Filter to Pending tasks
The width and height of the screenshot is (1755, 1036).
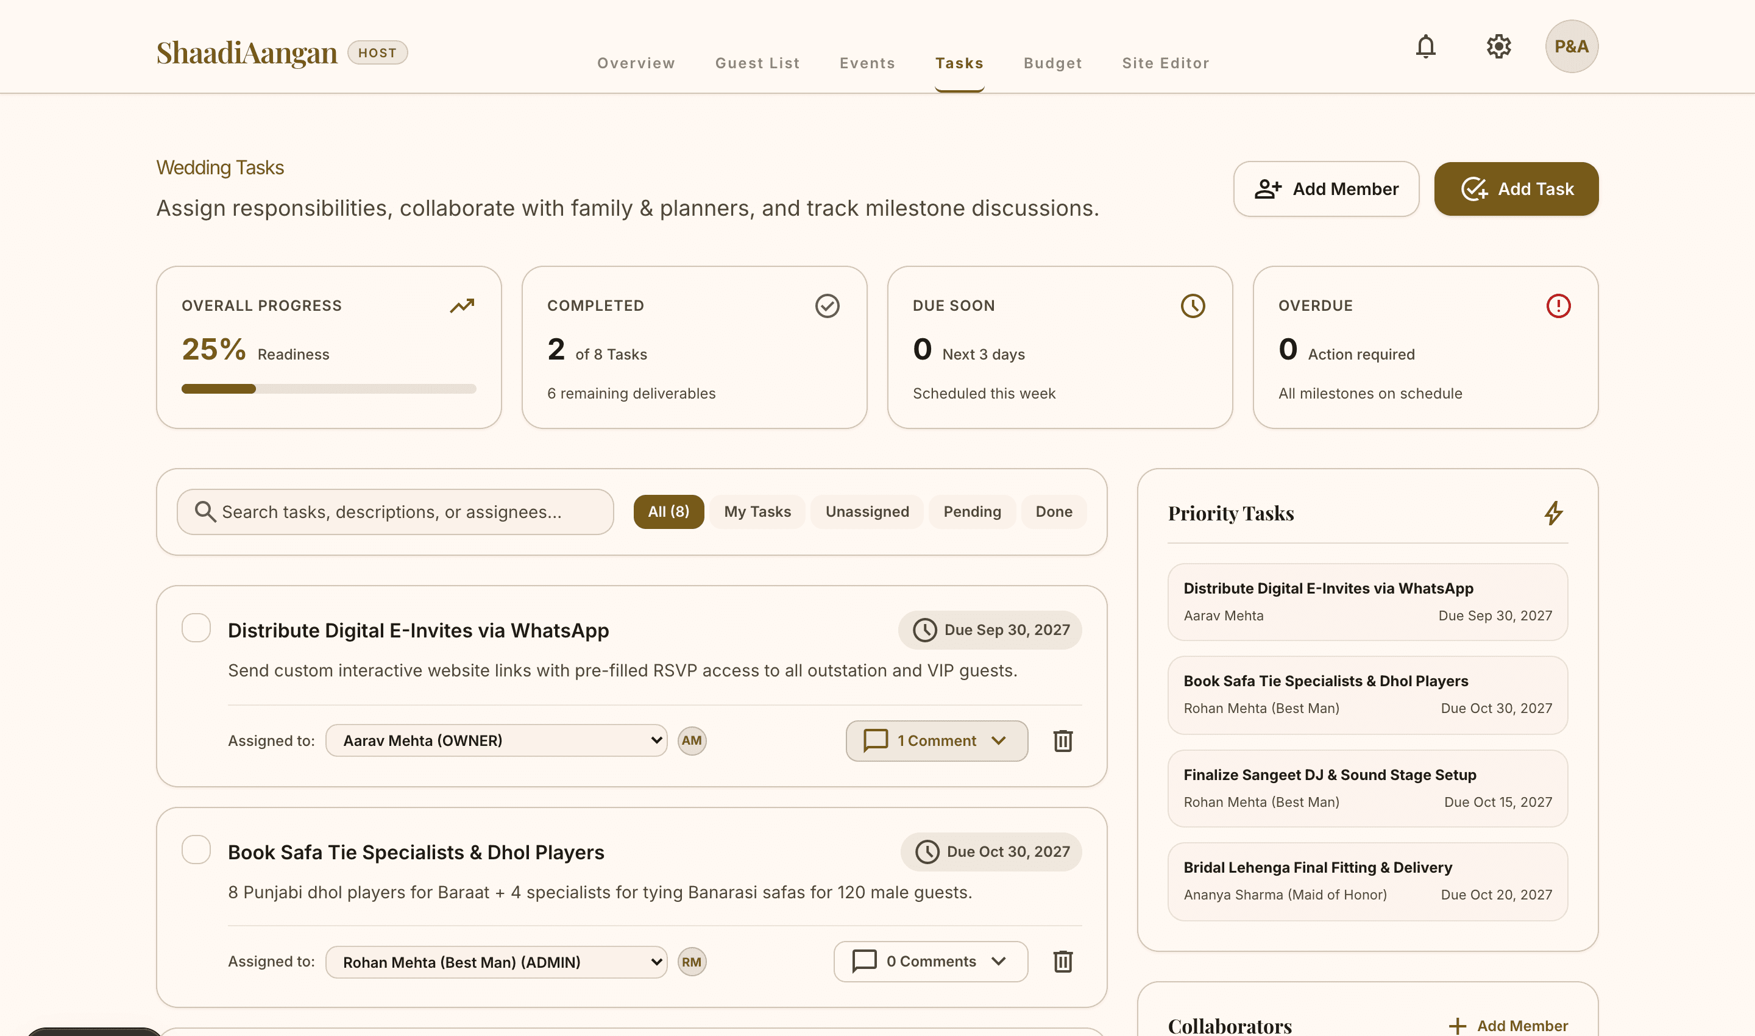coord(973,512)
